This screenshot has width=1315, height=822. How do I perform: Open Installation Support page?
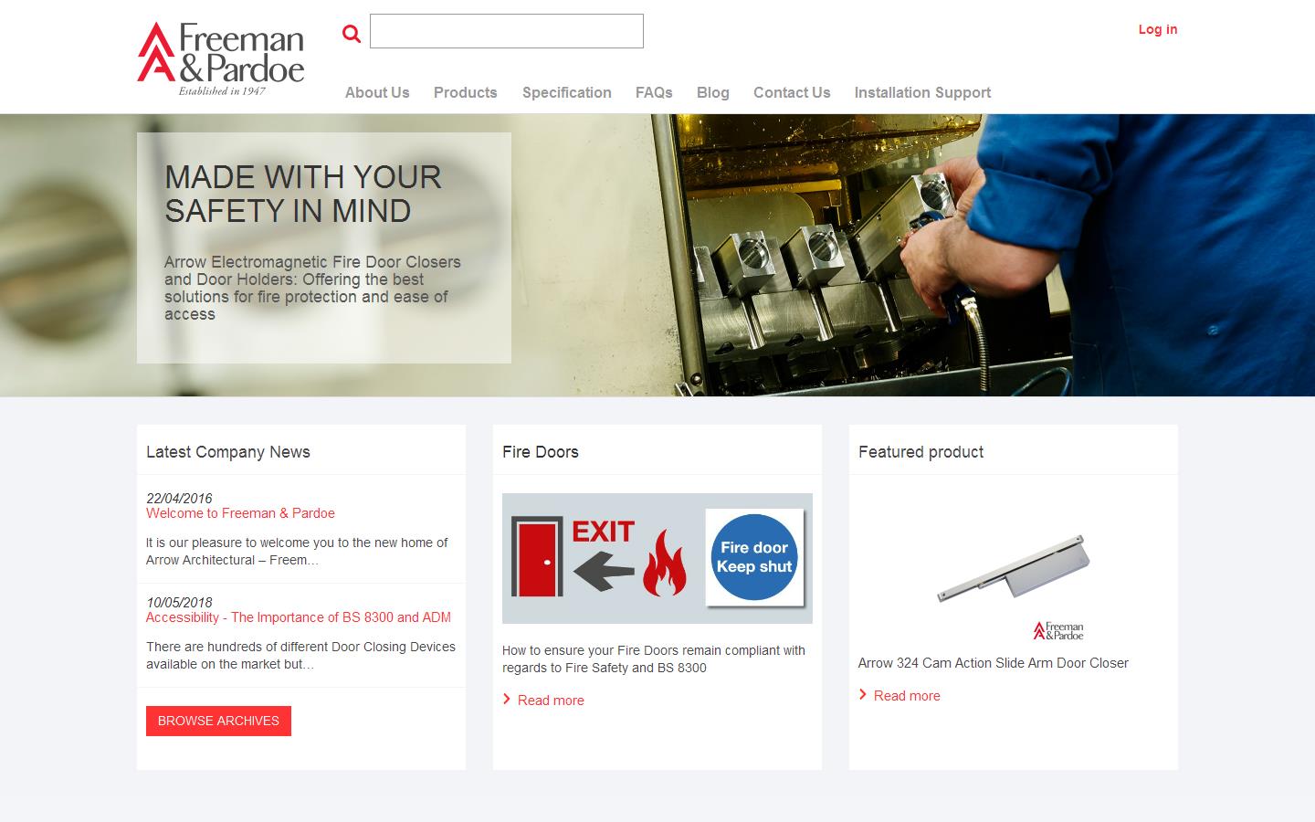point(922,92)
